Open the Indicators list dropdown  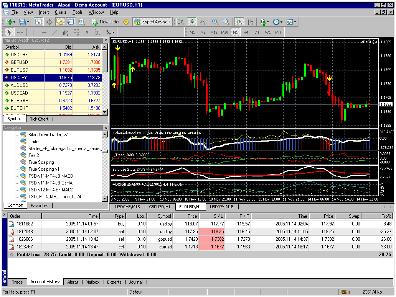264,22
